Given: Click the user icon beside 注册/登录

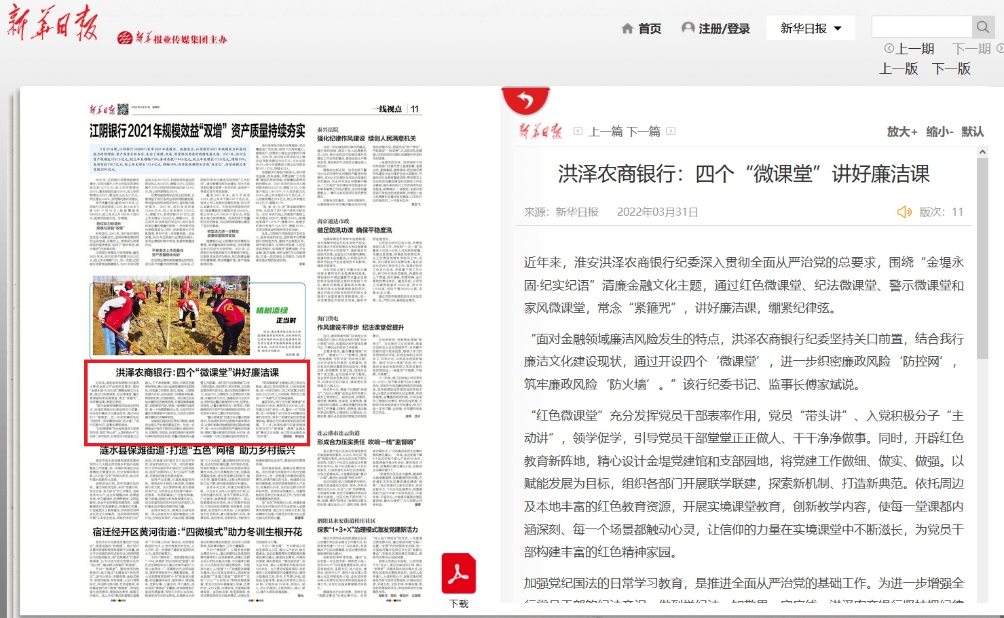Looking at the screenshot, I should [x=688, y=28].
